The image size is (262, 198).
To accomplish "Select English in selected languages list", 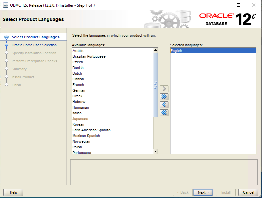I will 213,51.
